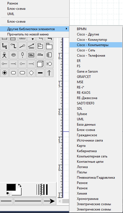Open the line style dropdown
The width and height of the screenshot is (123, 213).
click(28, 201)
